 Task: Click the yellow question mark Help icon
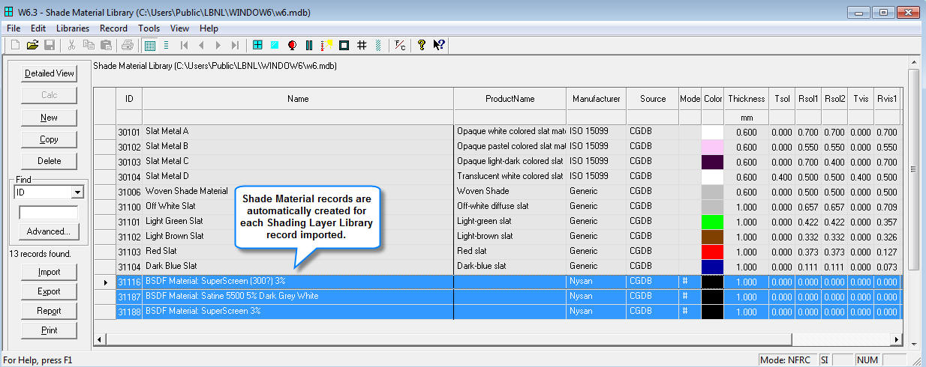(x=422, y=45)
